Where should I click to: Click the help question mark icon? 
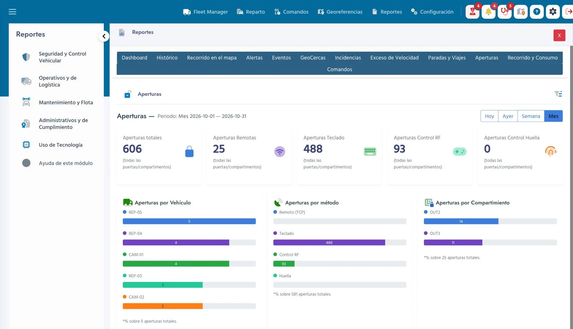tap(537, 12)
